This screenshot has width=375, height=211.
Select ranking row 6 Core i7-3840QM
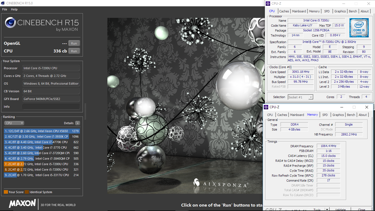[x=42, y=159]
